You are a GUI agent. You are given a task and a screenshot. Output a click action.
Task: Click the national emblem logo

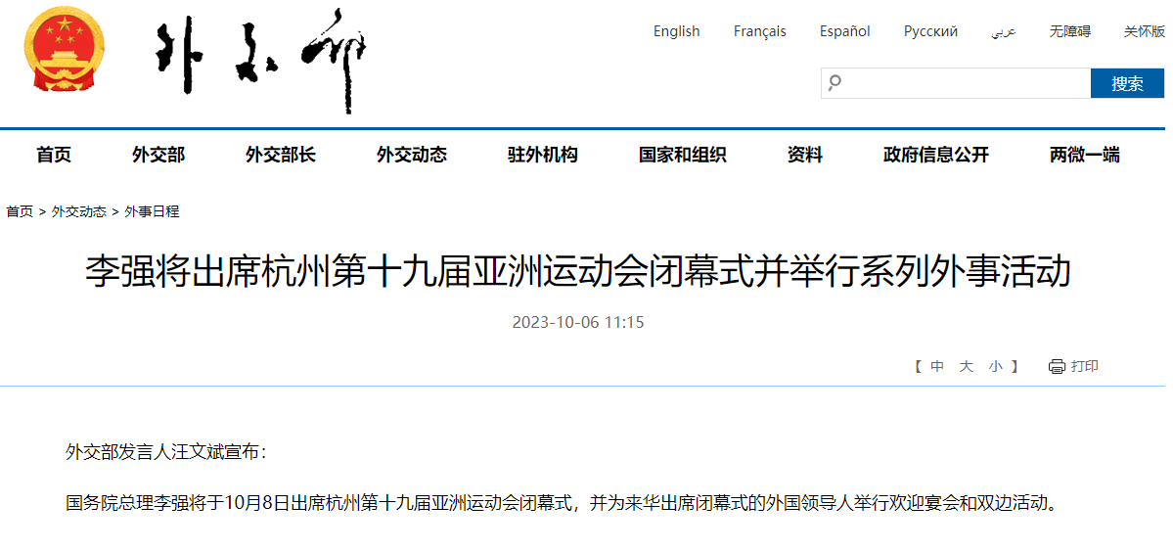64,51
